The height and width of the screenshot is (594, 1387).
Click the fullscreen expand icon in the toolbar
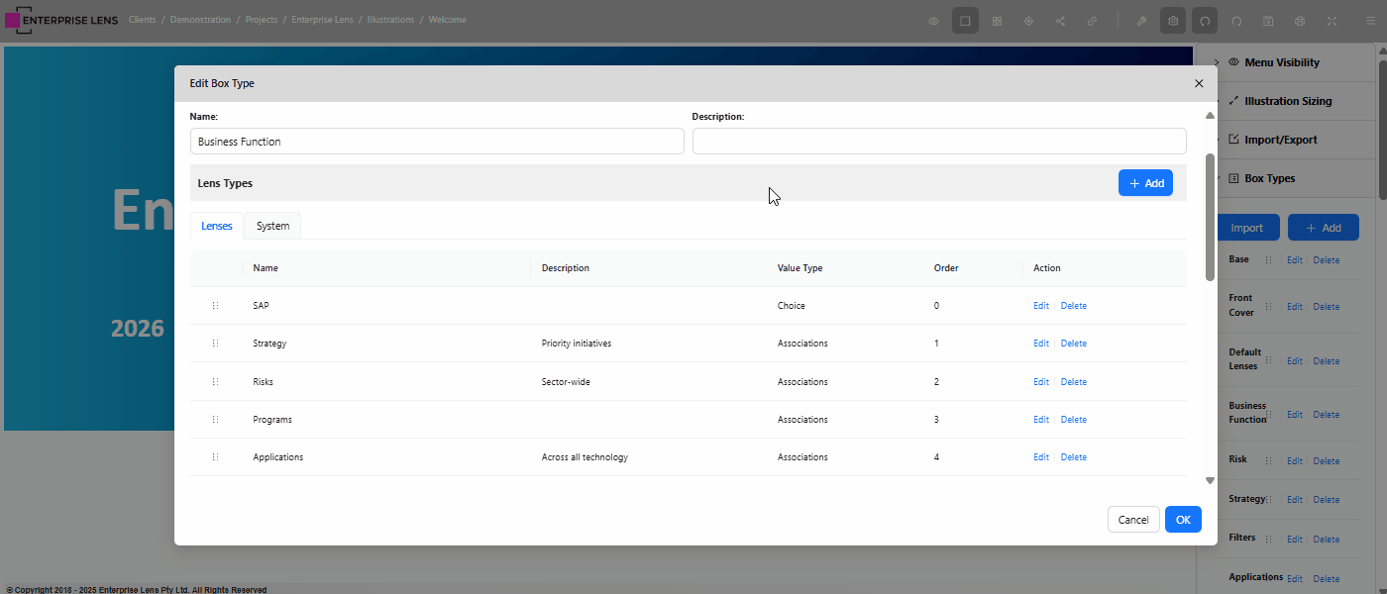click(1332, 21)
